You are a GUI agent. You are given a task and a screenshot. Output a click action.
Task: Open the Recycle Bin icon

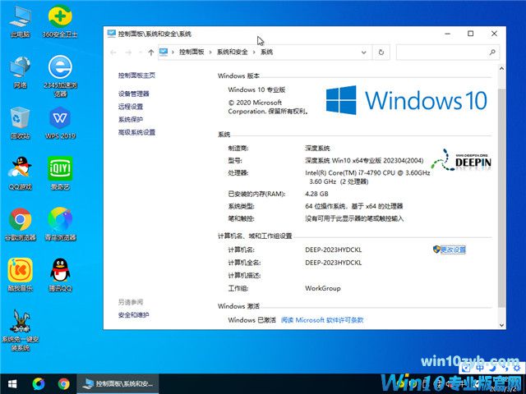point(20,123)
